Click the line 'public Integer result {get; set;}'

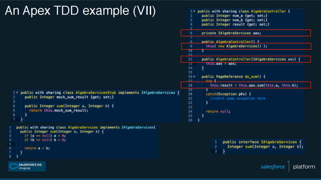pos(235,24)
